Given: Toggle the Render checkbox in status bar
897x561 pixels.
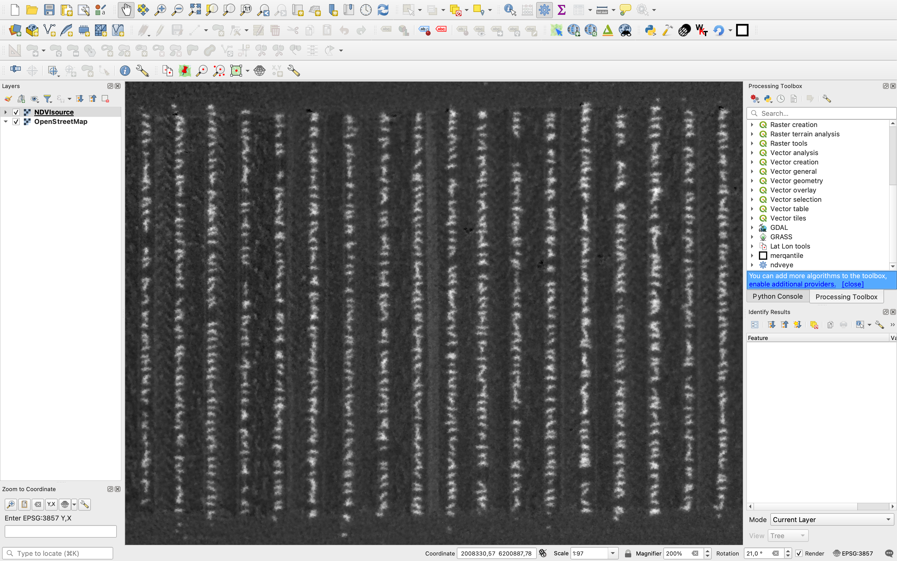Looking at the screenshot, I should 799,553.
